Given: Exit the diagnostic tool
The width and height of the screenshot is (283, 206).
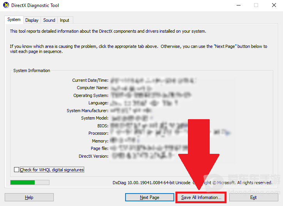Looking at the screenshot, I should [254, 197].
